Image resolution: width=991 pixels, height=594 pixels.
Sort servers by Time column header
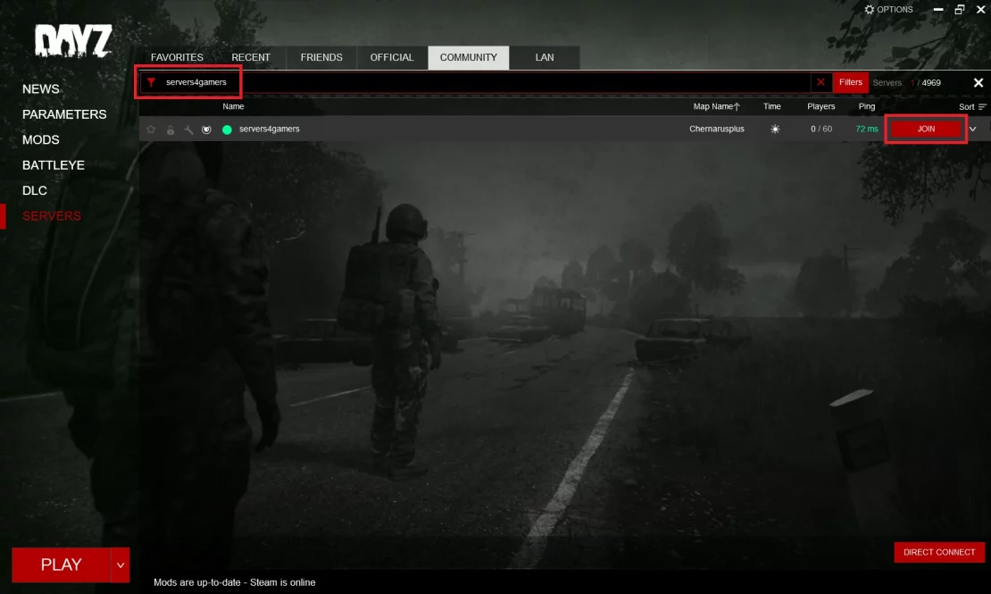point(771,106)
